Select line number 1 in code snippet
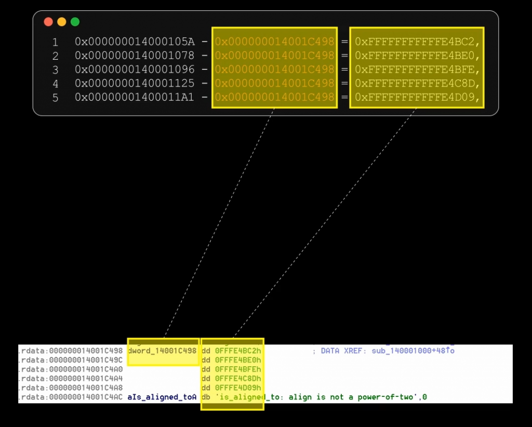This screenshot has height=427, width=532. tap(55, 42)
